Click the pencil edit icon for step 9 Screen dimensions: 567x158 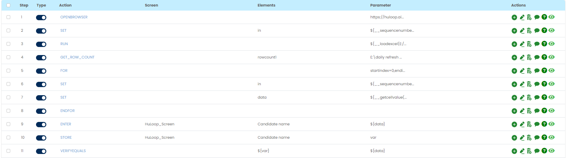[x=522, y=124]
